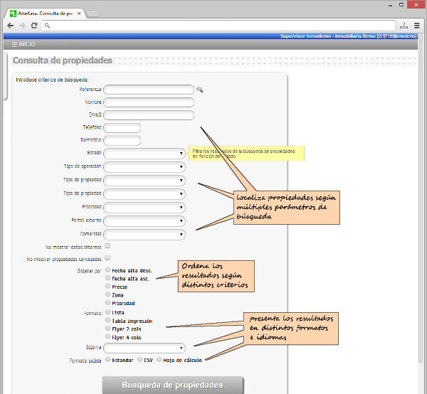427x394 pixels.
Task: Reload the page with the refresh icon
Action: point(34,26)
